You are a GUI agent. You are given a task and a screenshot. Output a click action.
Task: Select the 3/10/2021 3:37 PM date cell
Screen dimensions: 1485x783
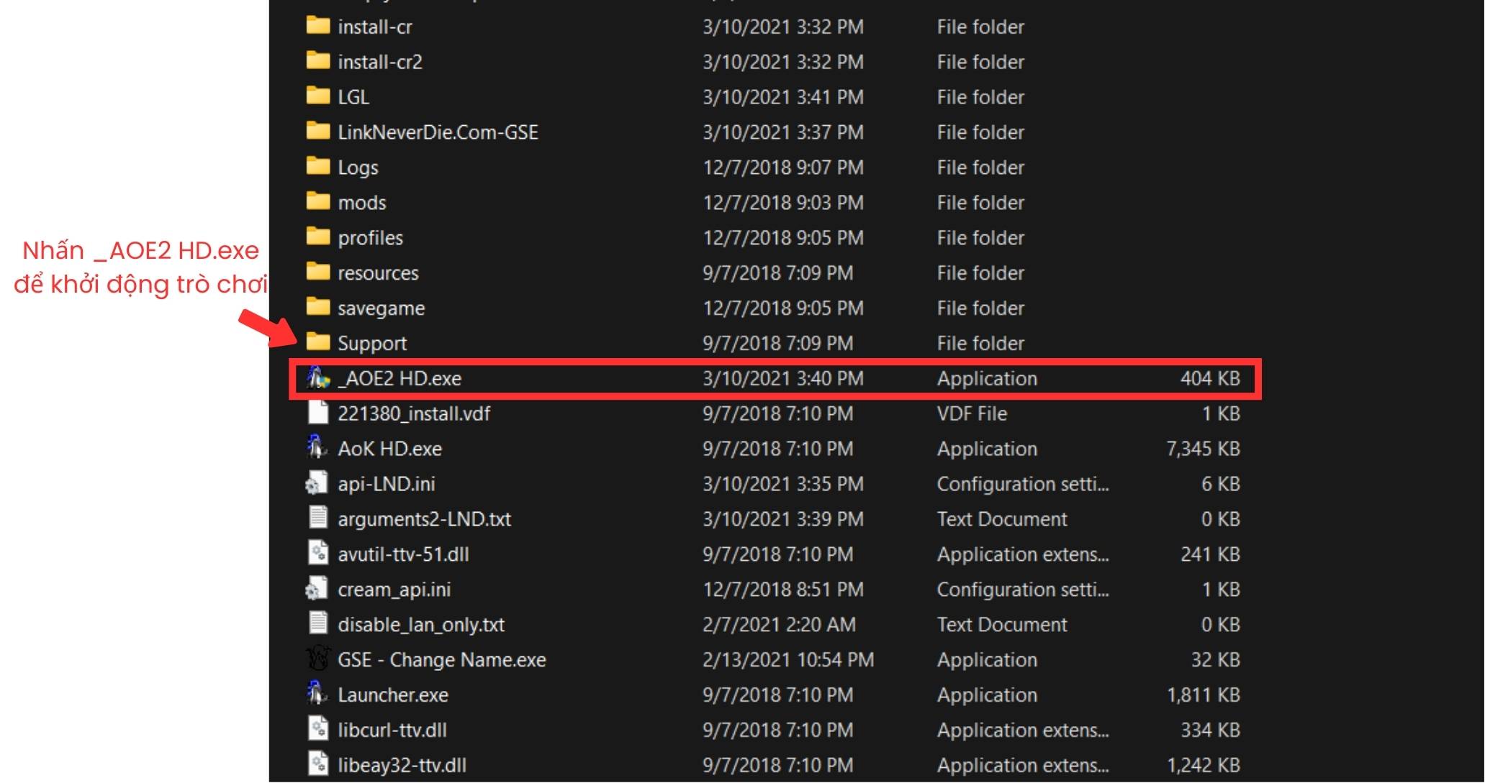click(783, 132)
